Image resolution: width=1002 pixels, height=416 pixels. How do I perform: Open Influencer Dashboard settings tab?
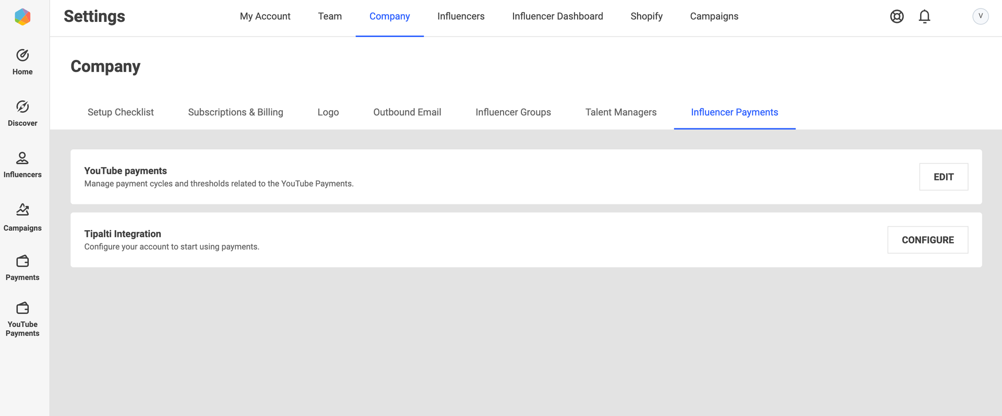pos(557,16)
